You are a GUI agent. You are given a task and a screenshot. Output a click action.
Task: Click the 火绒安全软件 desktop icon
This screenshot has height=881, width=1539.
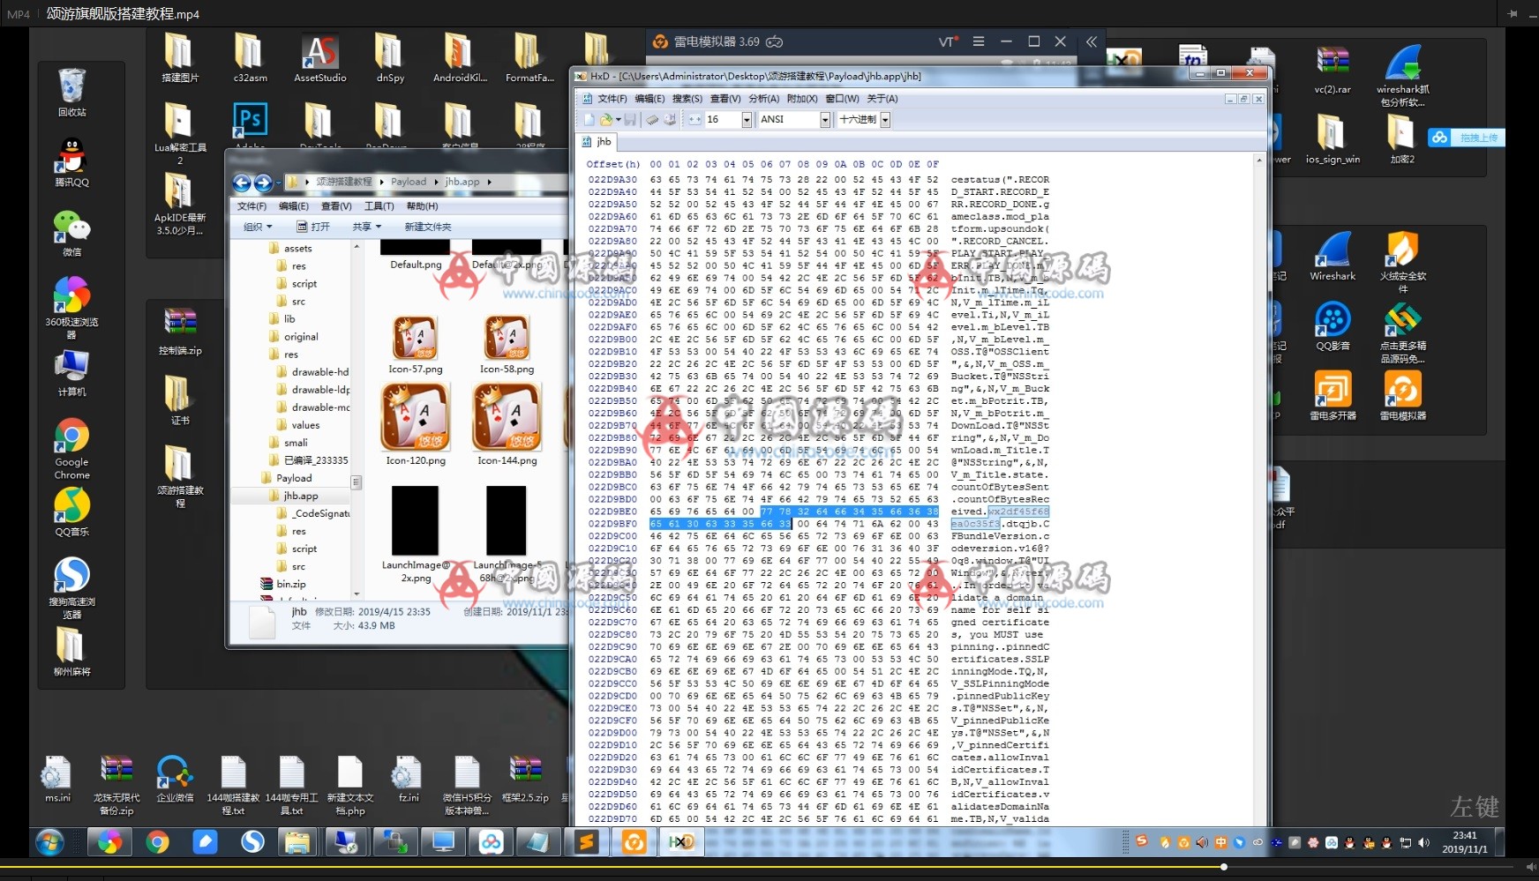tap(1402, 262)
